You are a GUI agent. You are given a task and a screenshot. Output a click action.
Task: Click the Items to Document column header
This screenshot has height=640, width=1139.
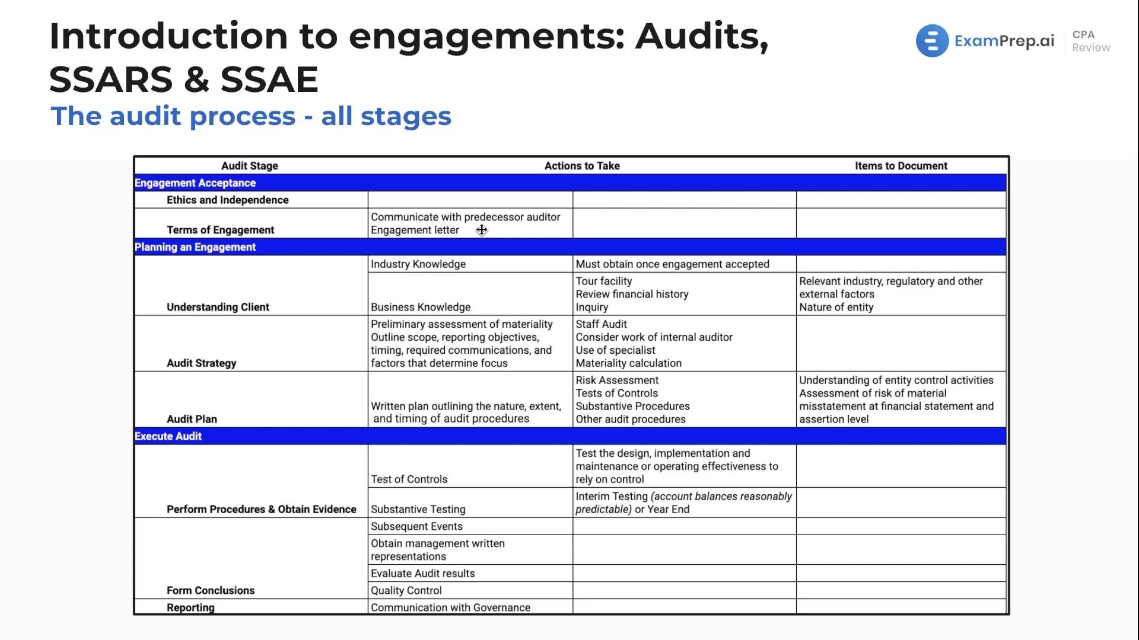[x=901, y=166]
